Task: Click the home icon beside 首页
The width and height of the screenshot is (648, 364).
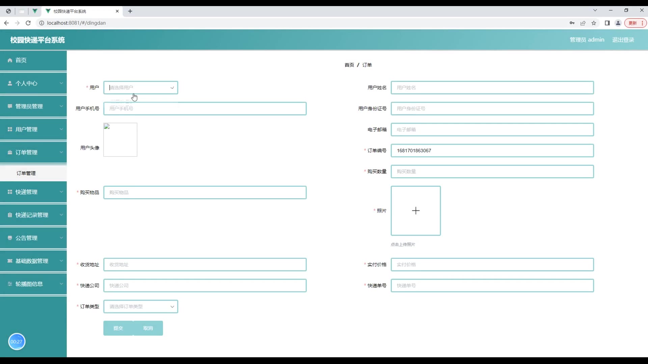Action: click(10, 60)
